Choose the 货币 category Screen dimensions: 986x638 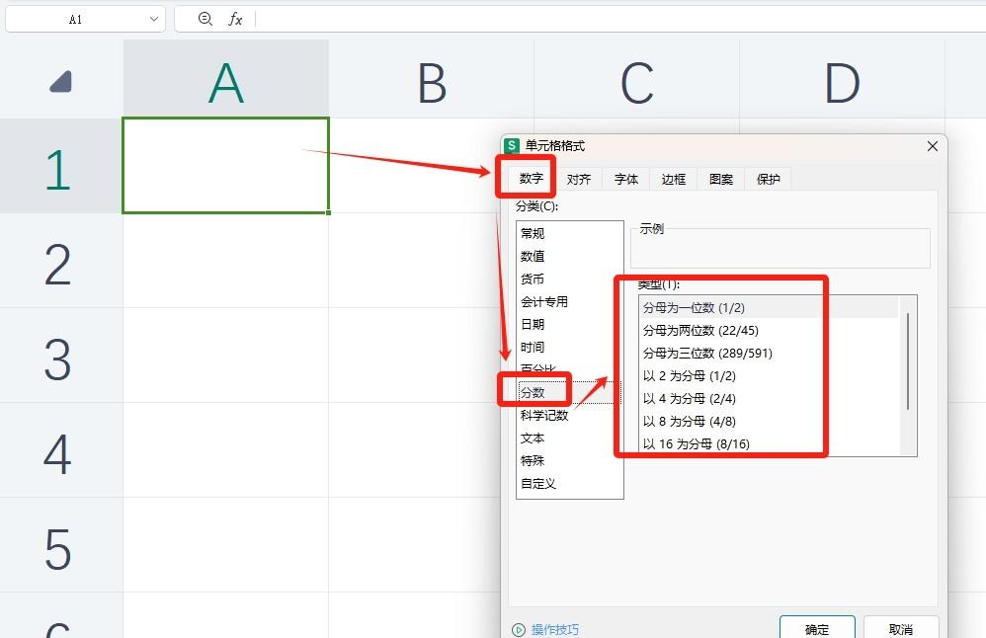(x=569, y=279)
